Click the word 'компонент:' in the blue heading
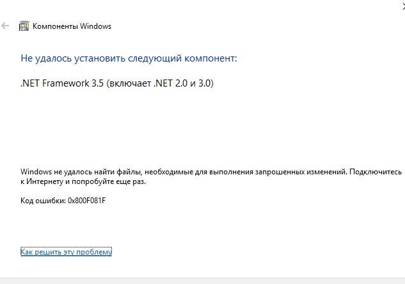405x284 pixels. [210, 58]
